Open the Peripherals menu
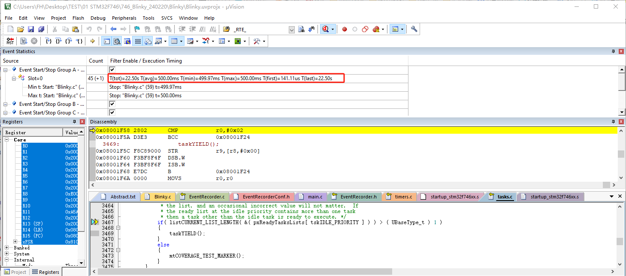Screen dimensions: 626x276 124,18
